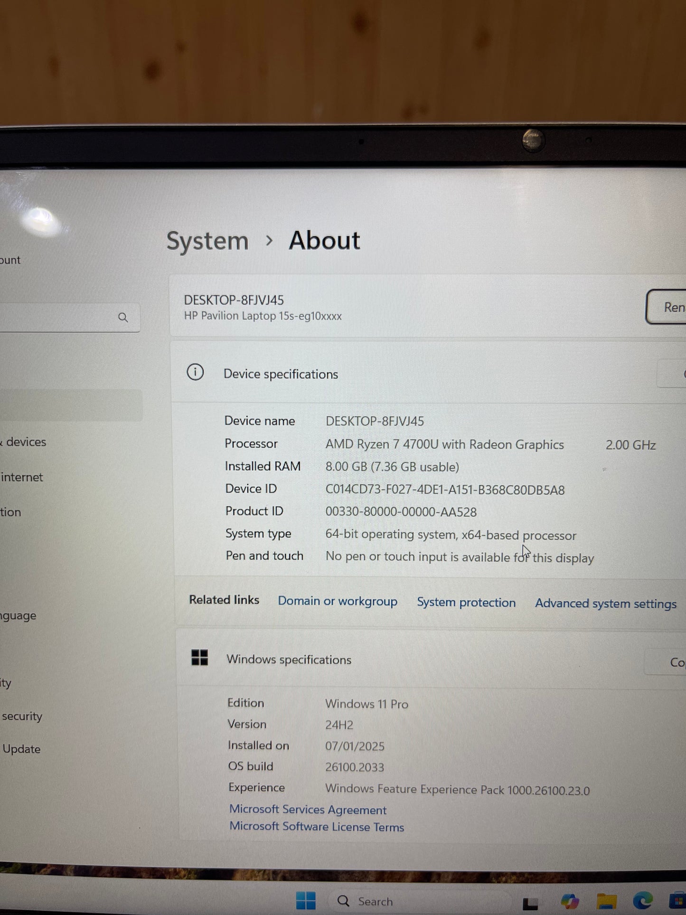Launch Copilot from the taskbar

(570, 901)
